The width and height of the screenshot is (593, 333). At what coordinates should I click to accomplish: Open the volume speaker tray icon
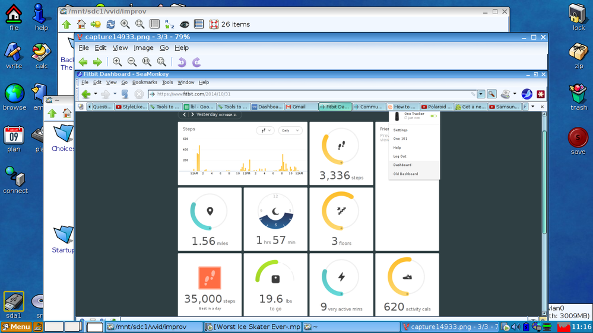515,327
